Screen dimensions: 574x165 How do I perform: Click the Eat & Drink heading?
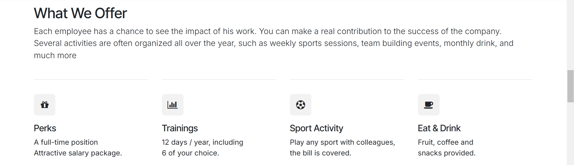[439, 128]
